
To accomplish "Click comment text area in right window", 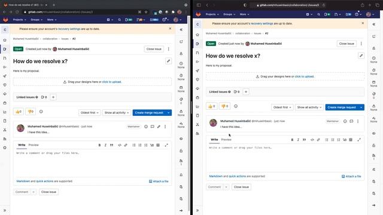I will coord(285,158).
